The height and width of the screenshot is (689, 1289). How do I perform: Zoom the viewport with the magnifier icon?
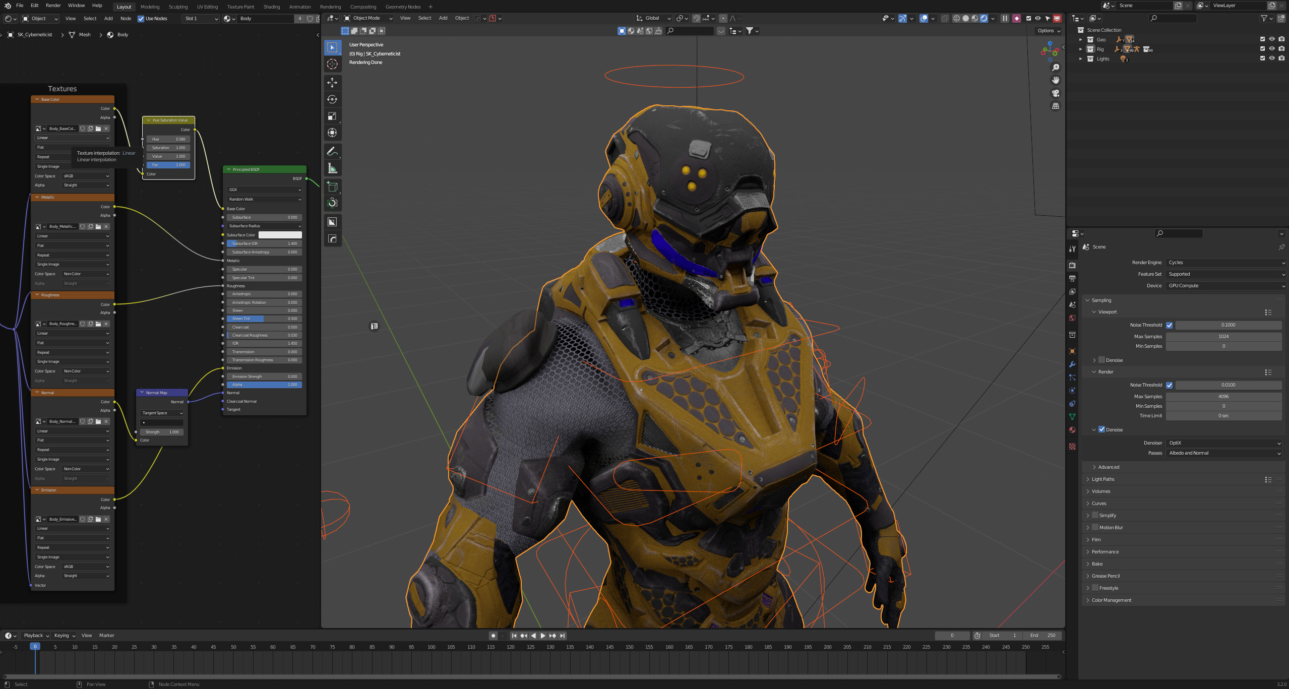pos(1055,68)
